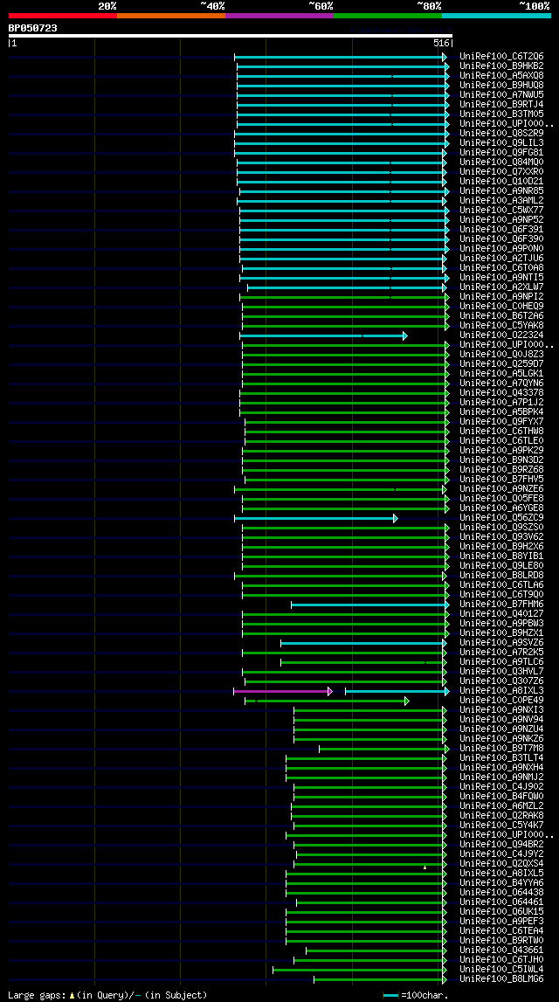
Task: Select the UniRef100_B8LMG6 label
Action: (x=501, y=979)
